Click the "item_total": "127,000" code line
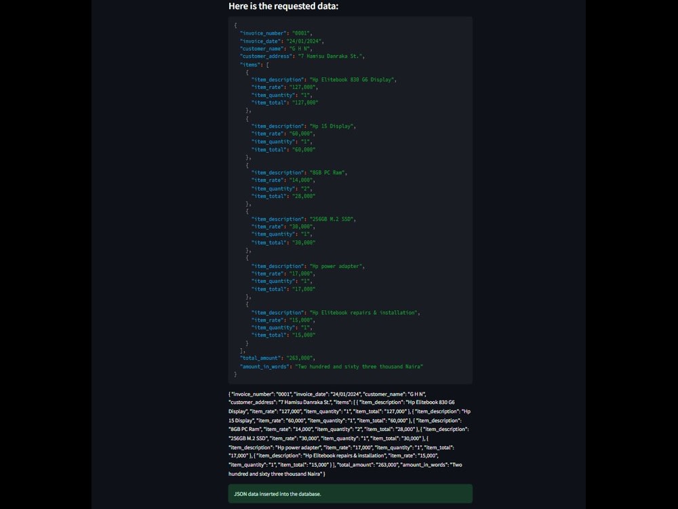The image size is (678, 509). 285,102
